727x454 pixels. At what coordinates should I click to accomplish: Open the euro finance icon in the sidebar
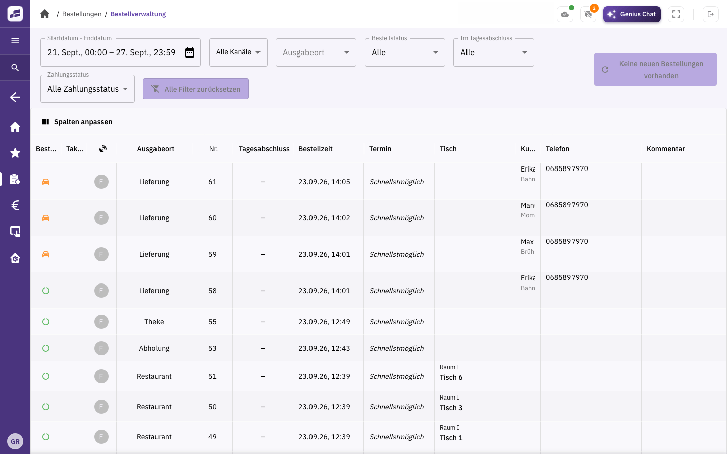(15, 205)
